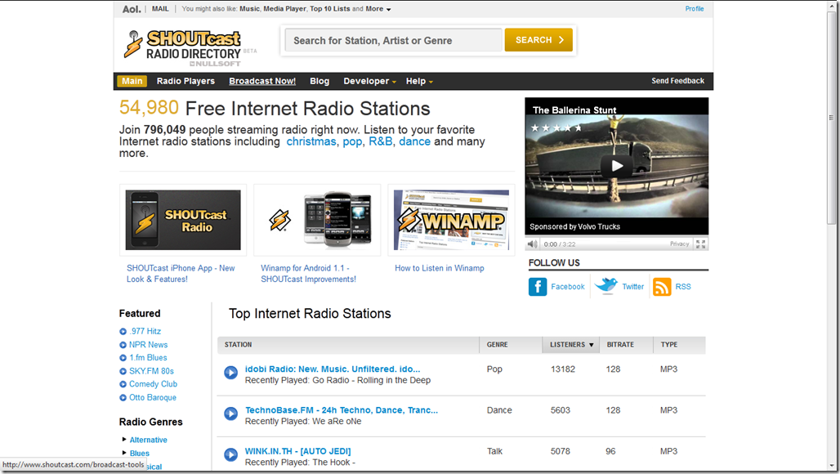This screenshot has height=474, width=840.
Task: Click bullet icon next to 1.fm Blues
Action: pos(123,358)
